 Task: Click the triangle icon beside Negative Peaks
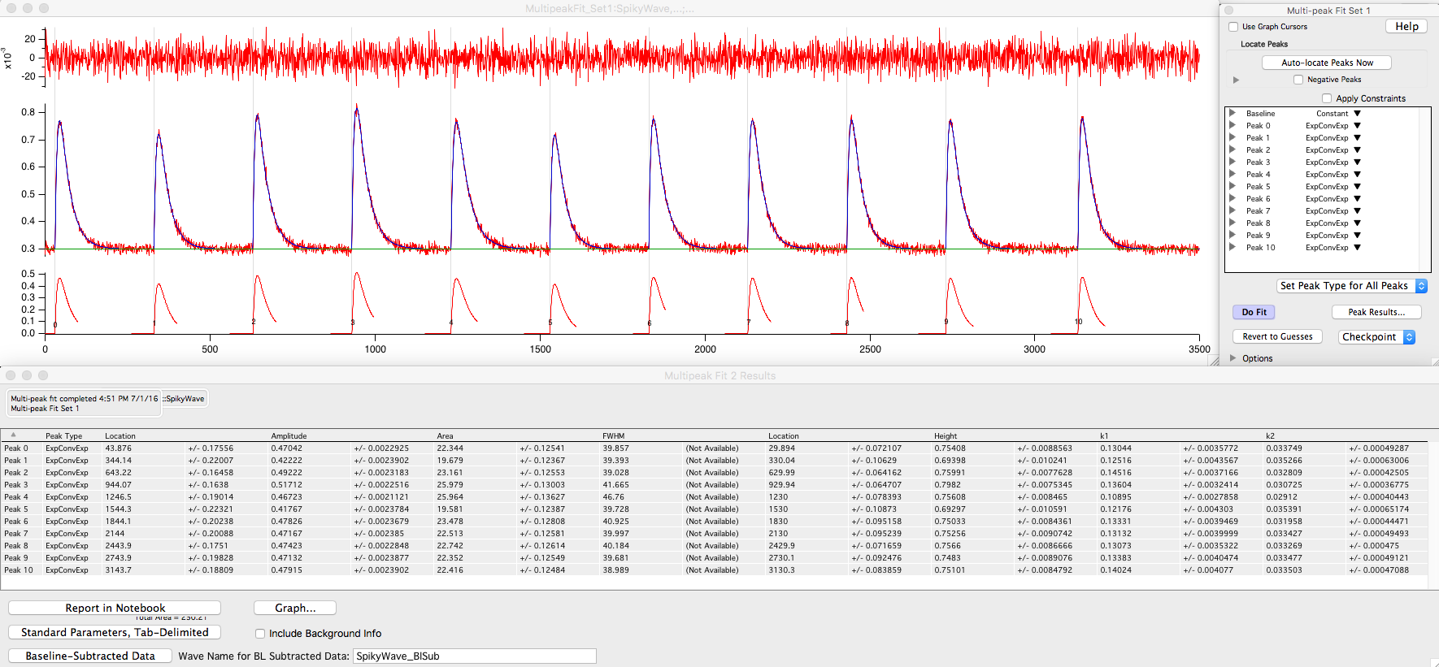pos(1236,80)
